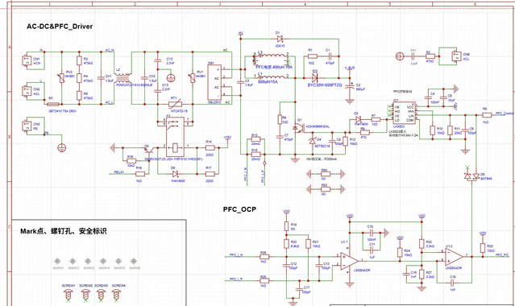The height and width of the screenshot is (306, 515).
Task: Select the PFC_OCP section label
Action: (239, 209)
